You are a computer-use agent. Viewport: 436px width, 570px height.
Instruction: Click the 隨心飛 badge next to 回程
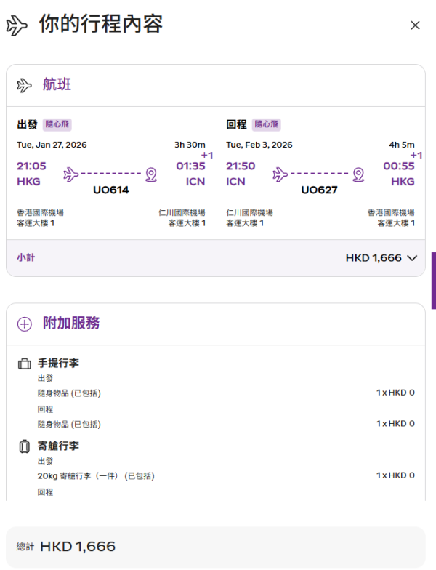tap(266, 124)
